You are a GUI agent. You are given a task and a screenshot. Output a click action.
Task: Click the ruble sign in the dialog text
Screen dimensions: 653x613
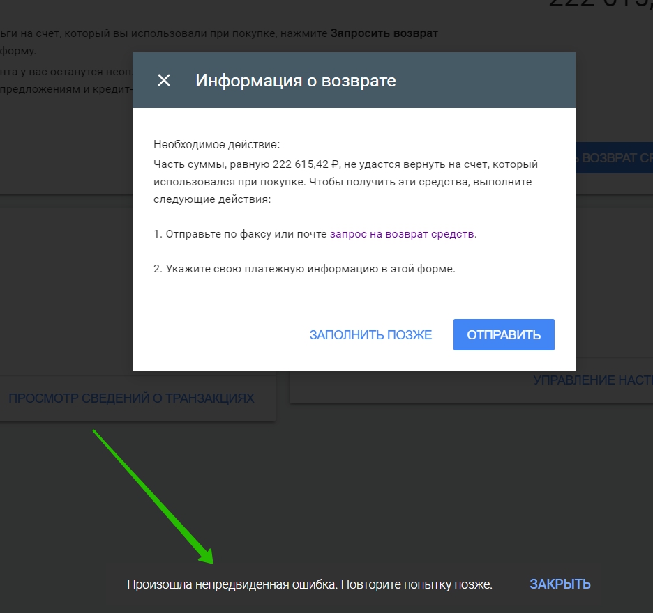[x=335, y=164]
